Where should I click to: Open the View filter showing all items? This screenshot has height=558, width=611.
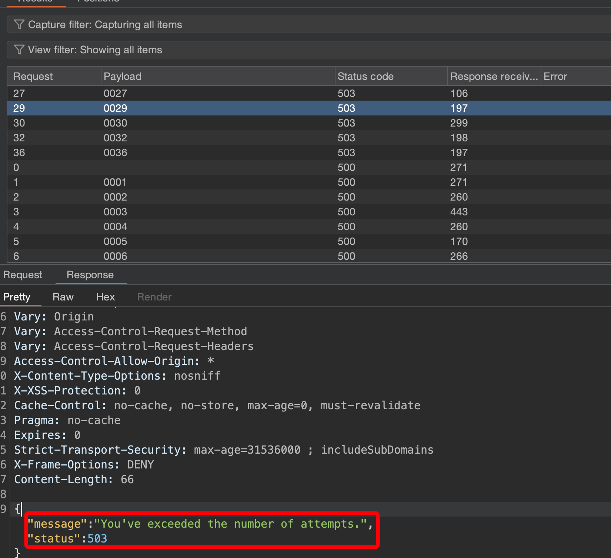tap(95, 50)
